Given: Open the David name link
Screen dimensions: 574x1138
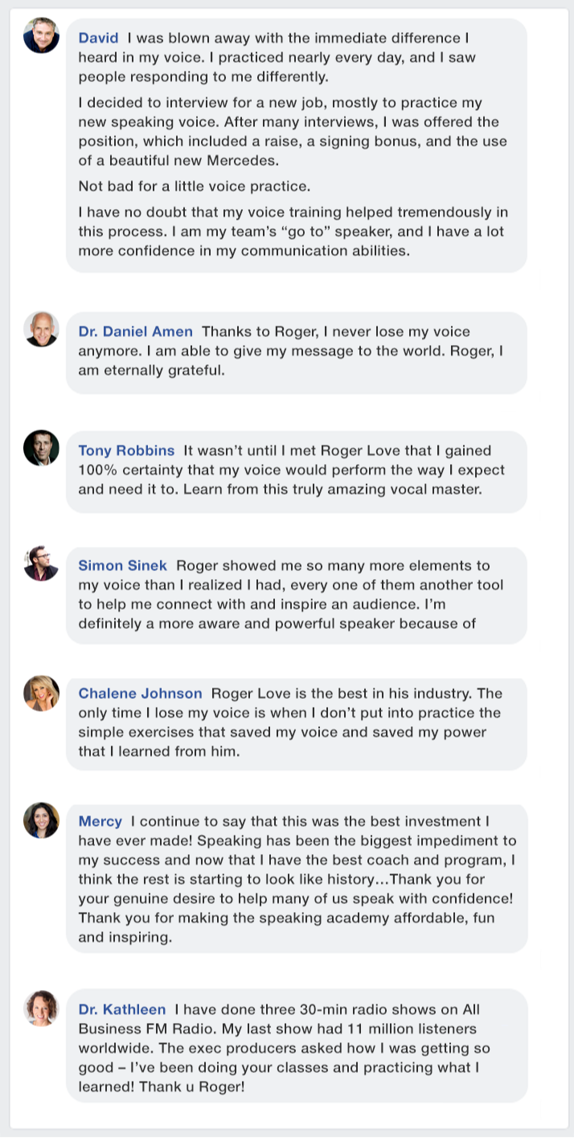Looking at the screenshot, I should point(98,38).
